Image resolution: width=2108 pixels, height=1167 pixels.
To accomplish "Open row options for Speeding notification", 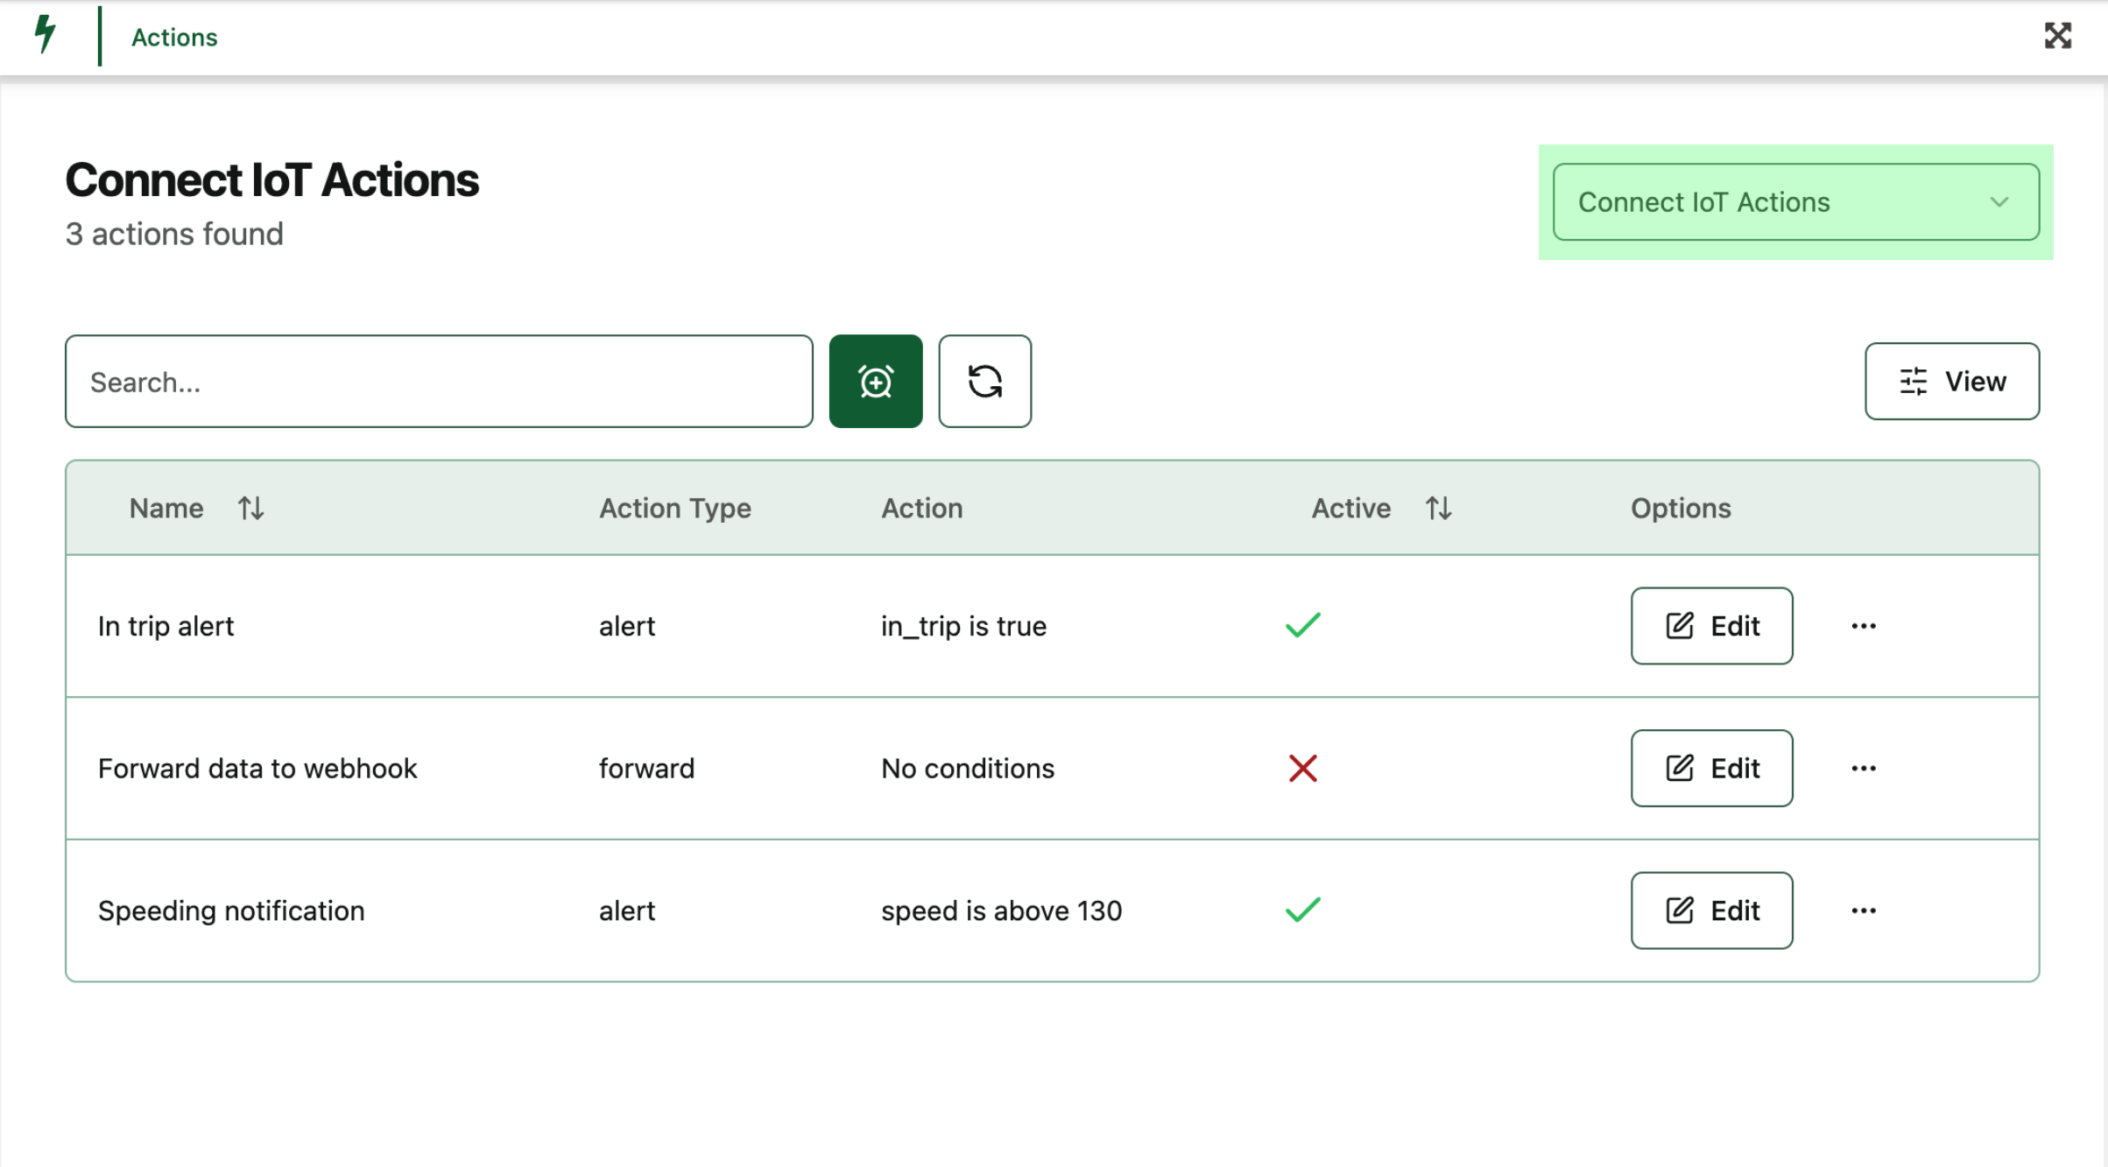I will tap(1864, 910).
